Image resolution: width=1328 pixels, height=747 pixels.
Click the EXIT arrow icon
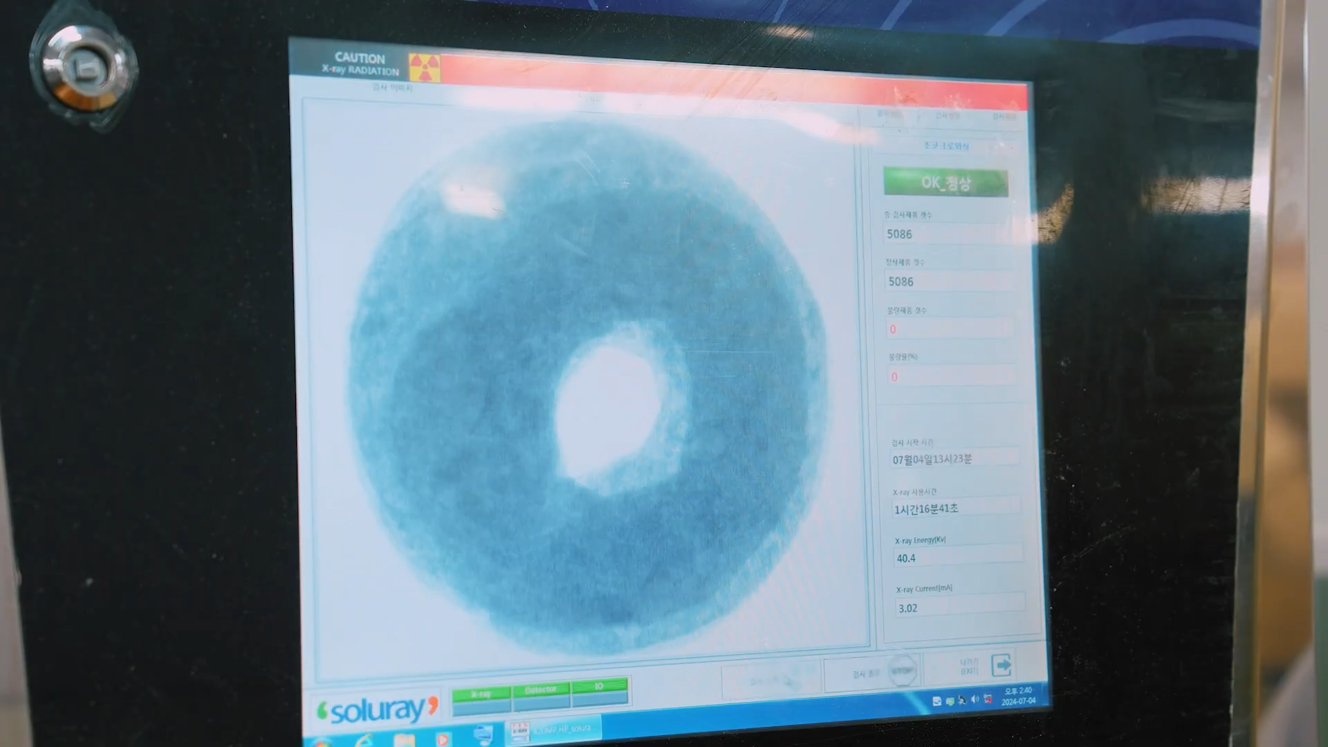[x=1001, y=665]
